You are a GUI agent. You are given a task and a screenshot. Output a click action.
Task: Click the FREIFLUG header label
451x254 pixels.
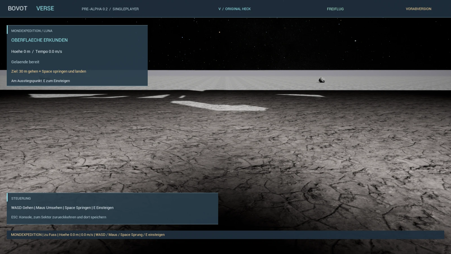(335, 9)
